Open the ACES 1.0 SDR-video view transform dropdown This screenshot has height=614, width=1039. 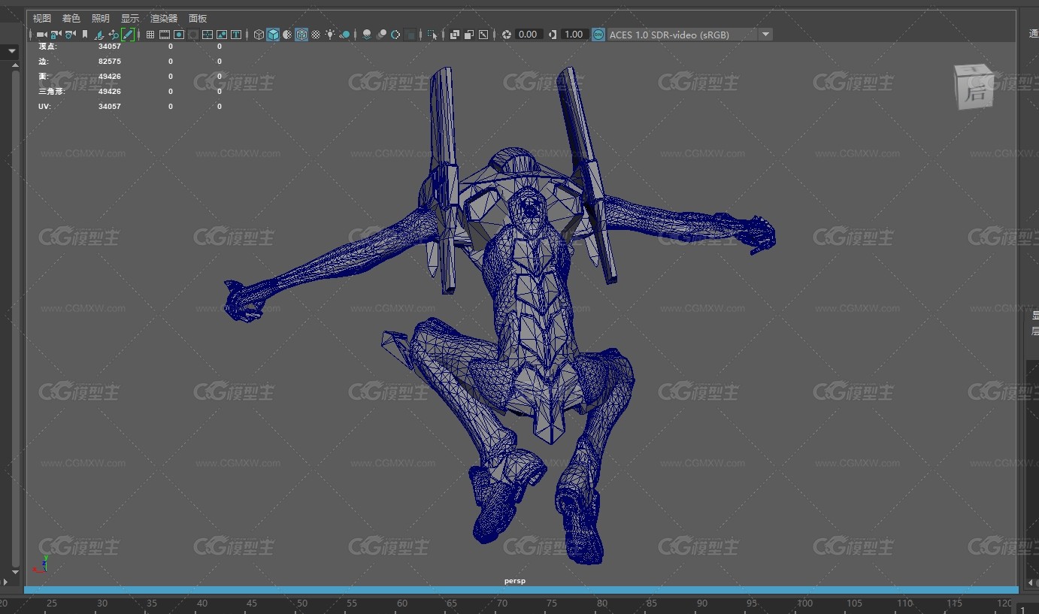(x=689, y=35)
